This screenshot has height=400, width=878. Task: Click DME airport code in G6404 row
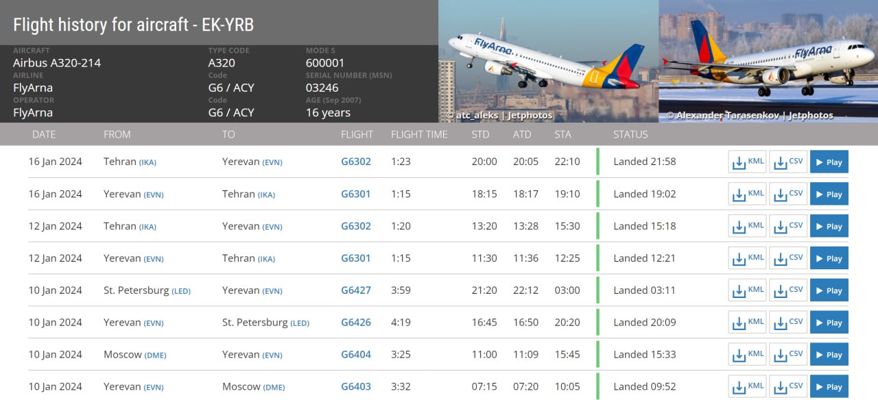click(x=155, y=355)
